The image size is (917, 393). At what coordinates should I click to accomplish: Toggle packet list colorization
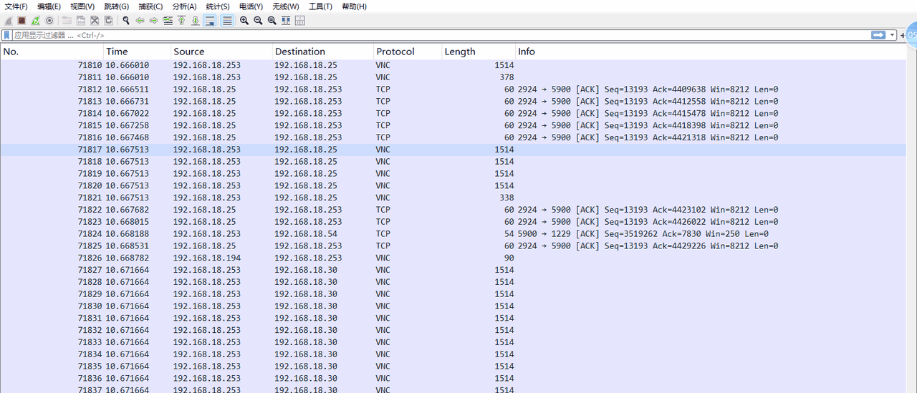[227, 21]
